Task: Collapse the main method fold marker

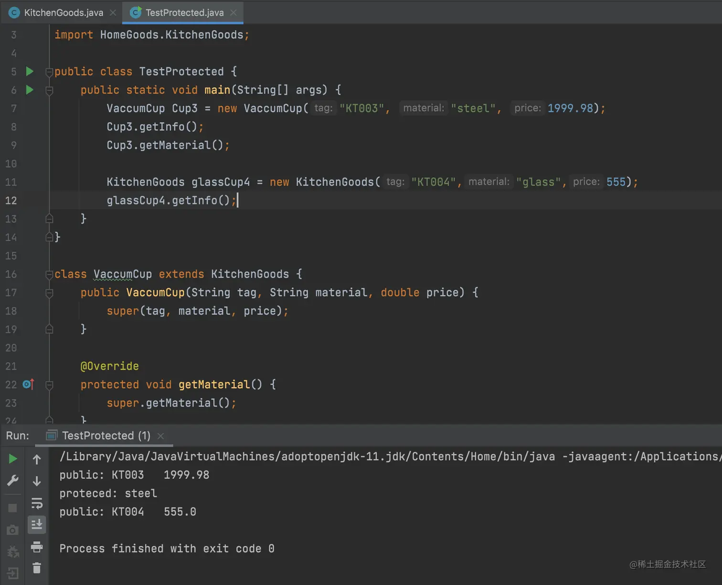Action: [49, 90]
